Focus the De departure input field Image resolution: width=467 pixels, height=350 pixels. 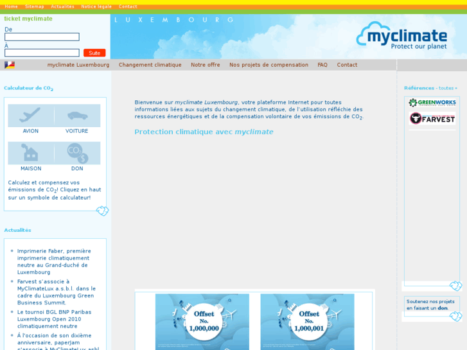click(x=42, y=37)
